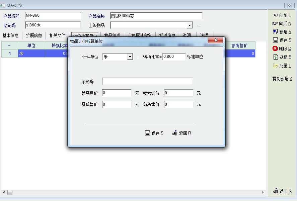Click the 条形码 input field
297x201 pixels.
pos(147,82)
